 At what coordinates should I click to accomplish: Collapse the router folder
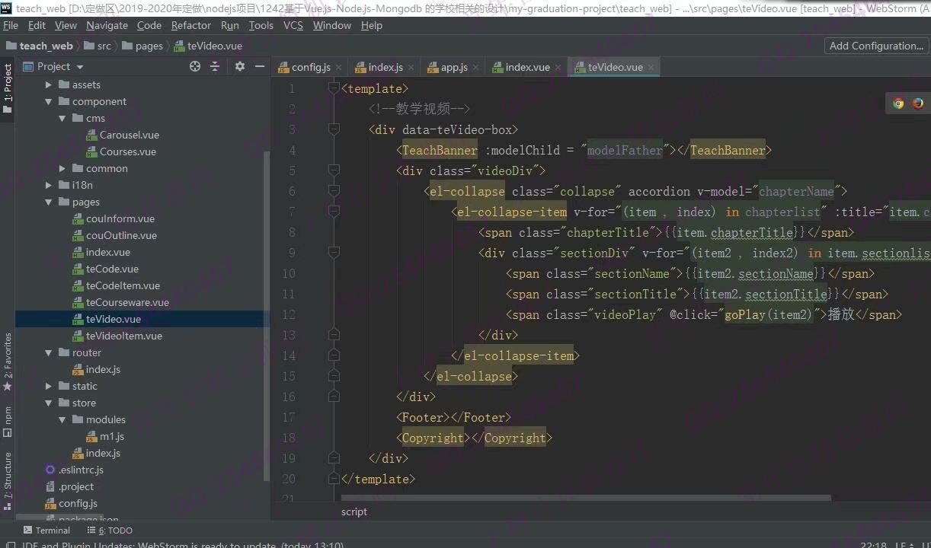(x=49, y=352)
